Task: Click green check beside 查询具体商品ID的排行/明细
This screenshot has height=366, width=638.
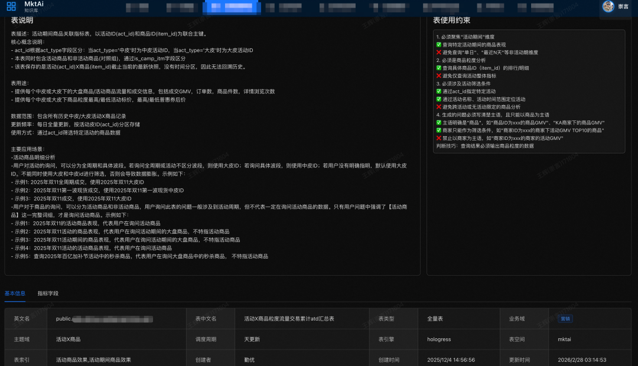Action: pos(438,68)
